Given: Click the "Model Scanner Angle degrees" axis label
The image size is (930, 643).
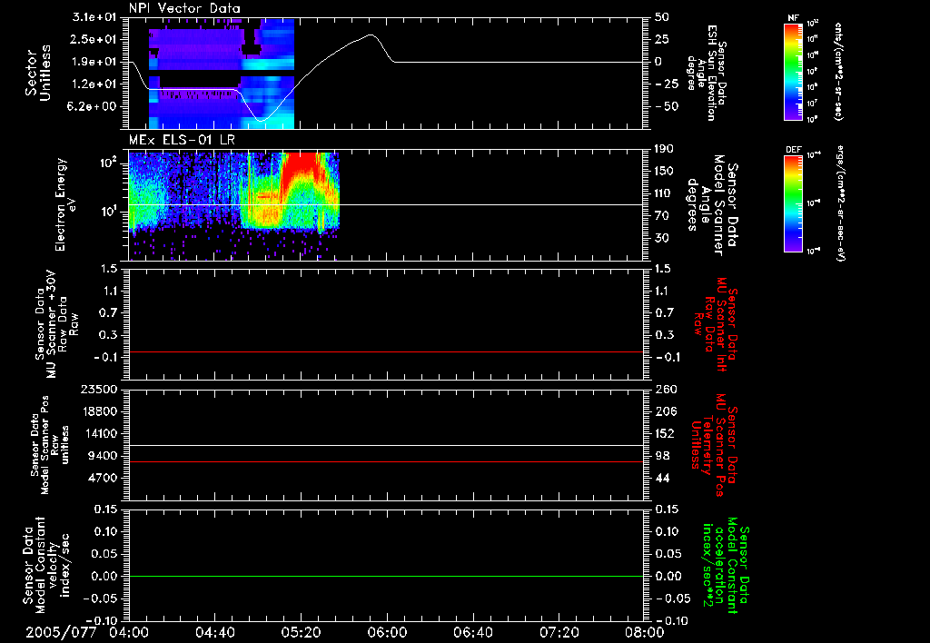Looking at the screenshot, I should click(712, 204).
